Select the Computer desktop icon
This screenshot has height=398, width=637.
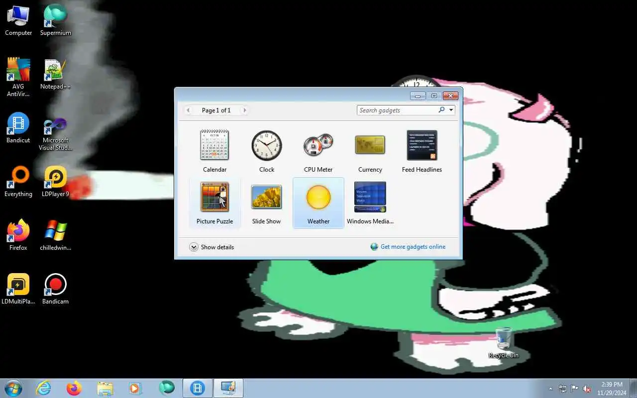(18, 21)
